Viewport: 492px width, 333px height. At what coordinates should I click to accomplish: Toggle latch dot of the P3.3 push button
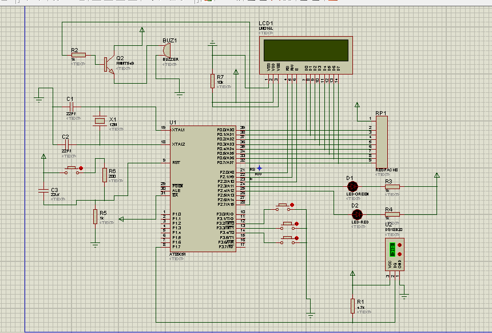(x=297, y=224)
